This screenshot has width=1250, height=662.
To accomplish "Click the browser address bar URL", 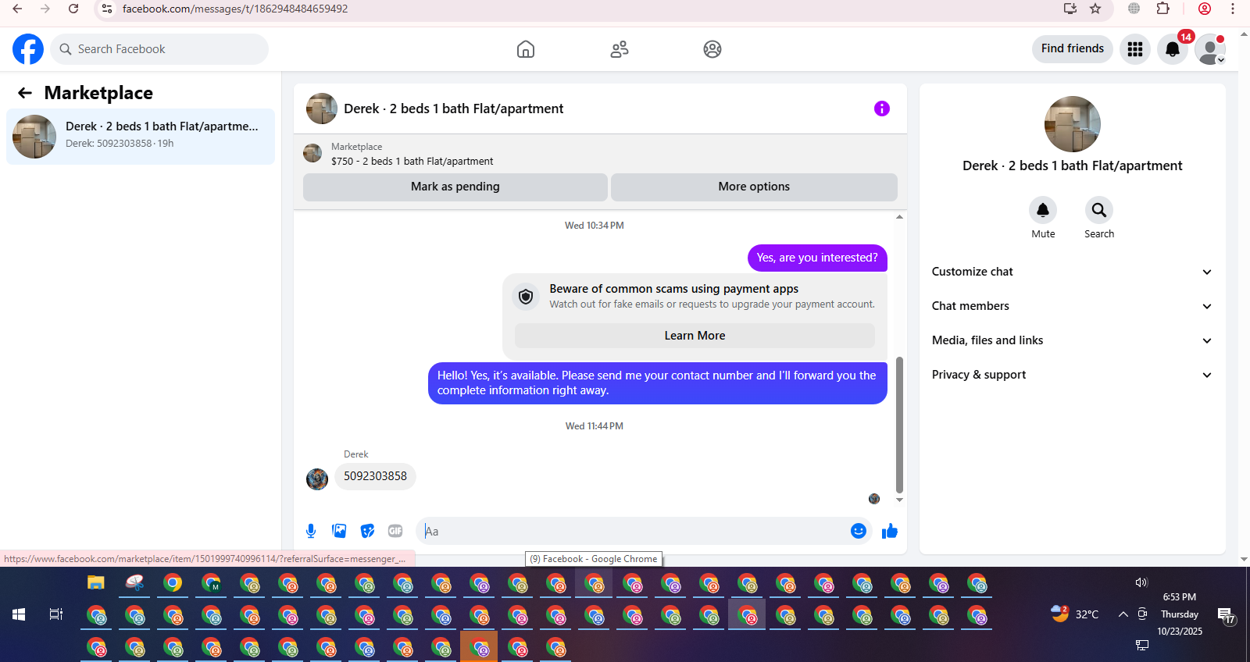I will tap(235, 9).
